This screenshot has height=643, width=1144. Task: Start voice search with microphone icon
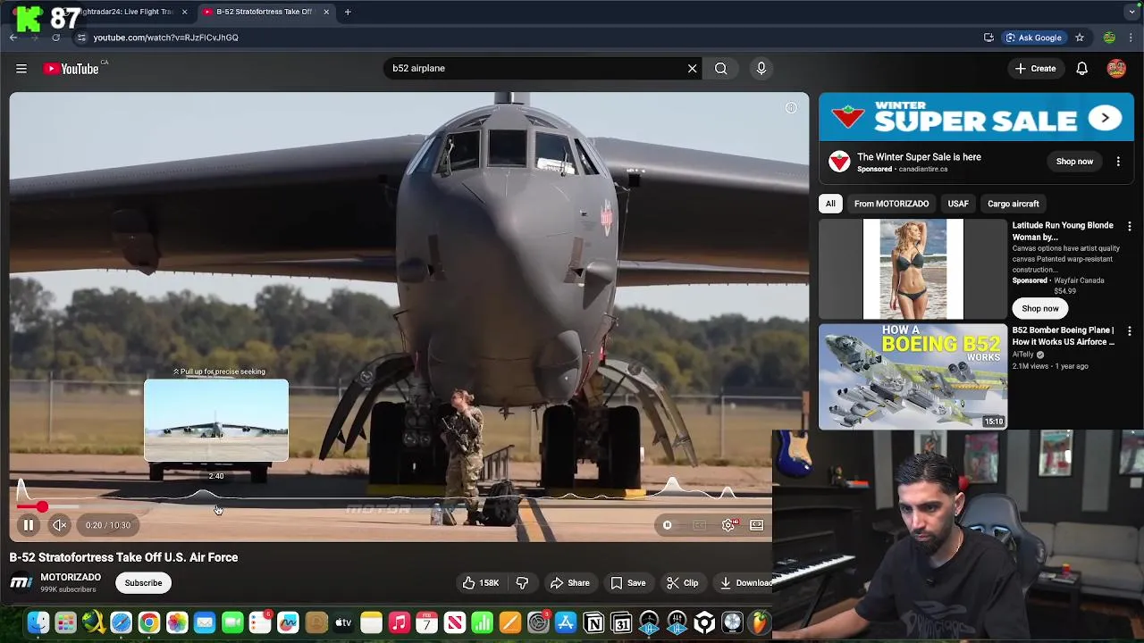(761, 68)
